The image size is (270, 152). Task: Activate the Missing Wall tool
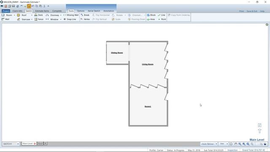(71, 15)
